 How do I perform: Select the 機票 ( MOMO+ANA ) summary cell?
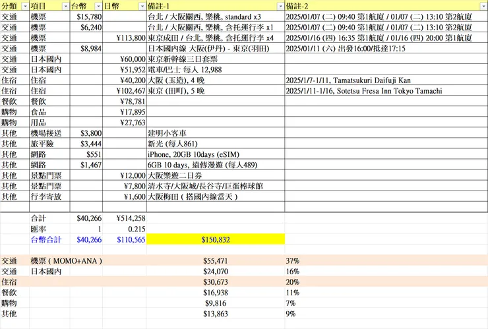(x=66, y=261)
